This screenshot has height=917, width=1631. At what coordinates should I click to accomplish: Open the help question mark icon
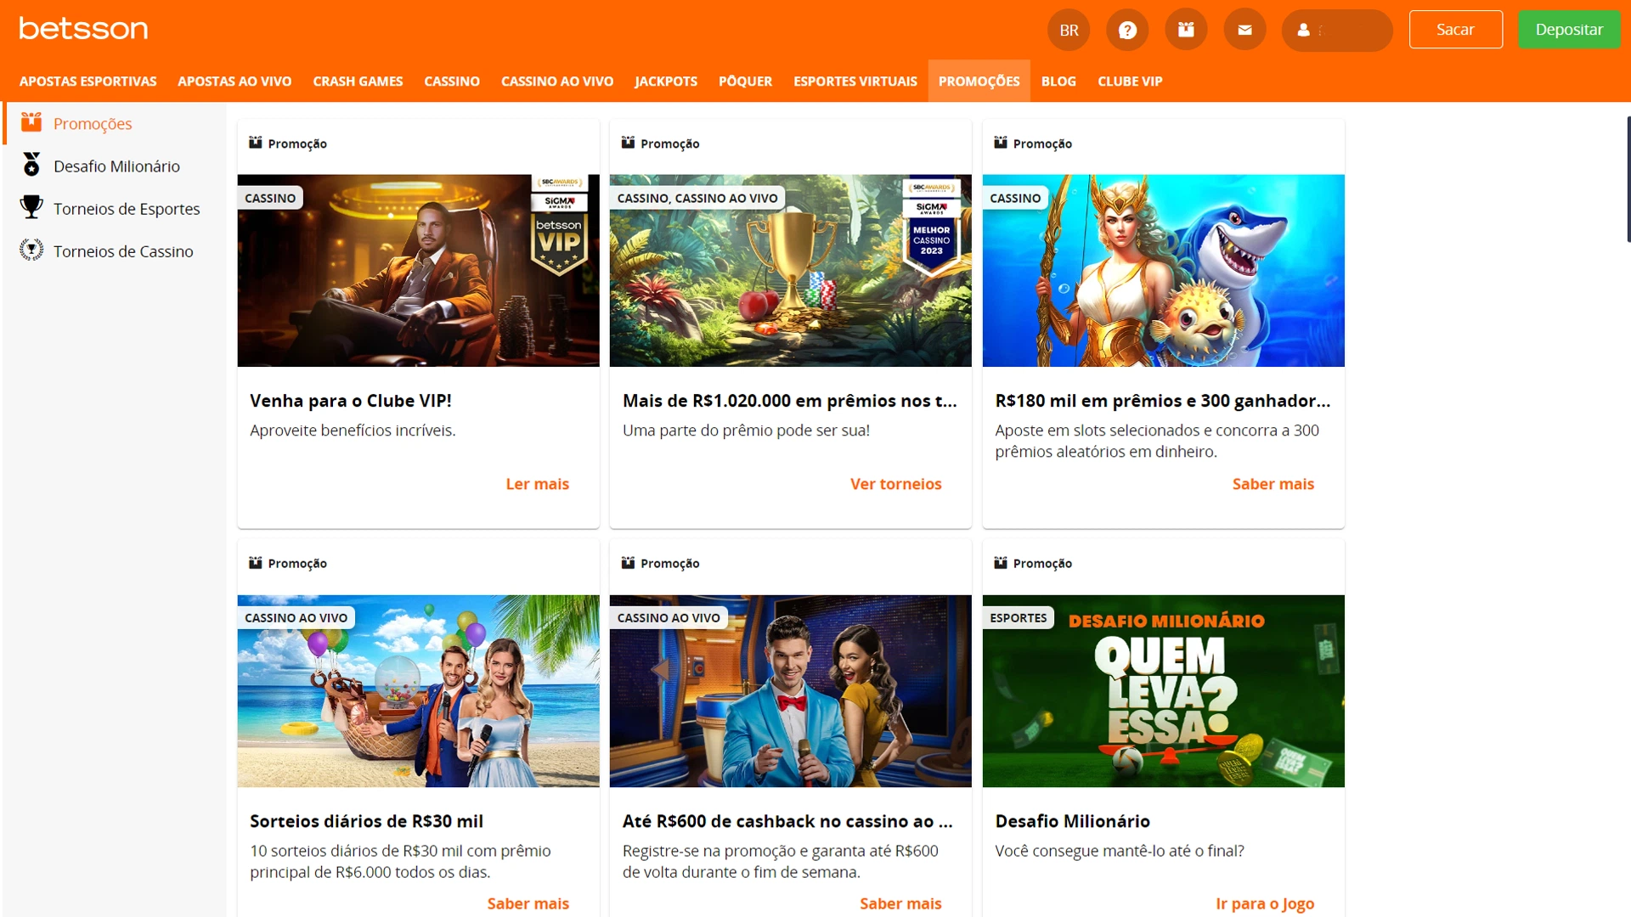1127,31
